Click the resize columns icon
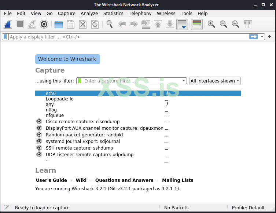The height and width of the screenshot is (213, 276). click(248, 24)
